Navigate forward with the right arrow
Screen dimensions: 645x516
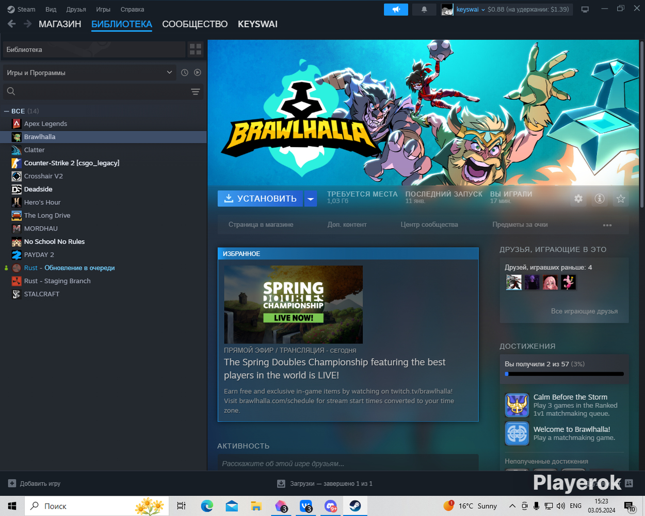(27, 24)
